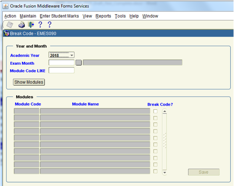This screenshot has height=186, width=234.
Task: Click the second blue question mark icon
Action: tap(49, 25)
